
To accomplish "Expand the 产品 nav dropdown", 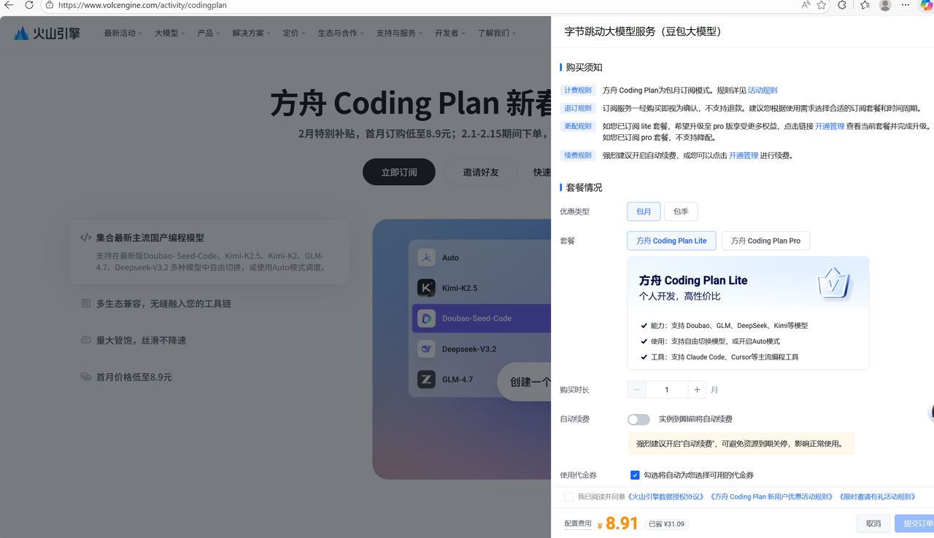I will coord(208,33).
